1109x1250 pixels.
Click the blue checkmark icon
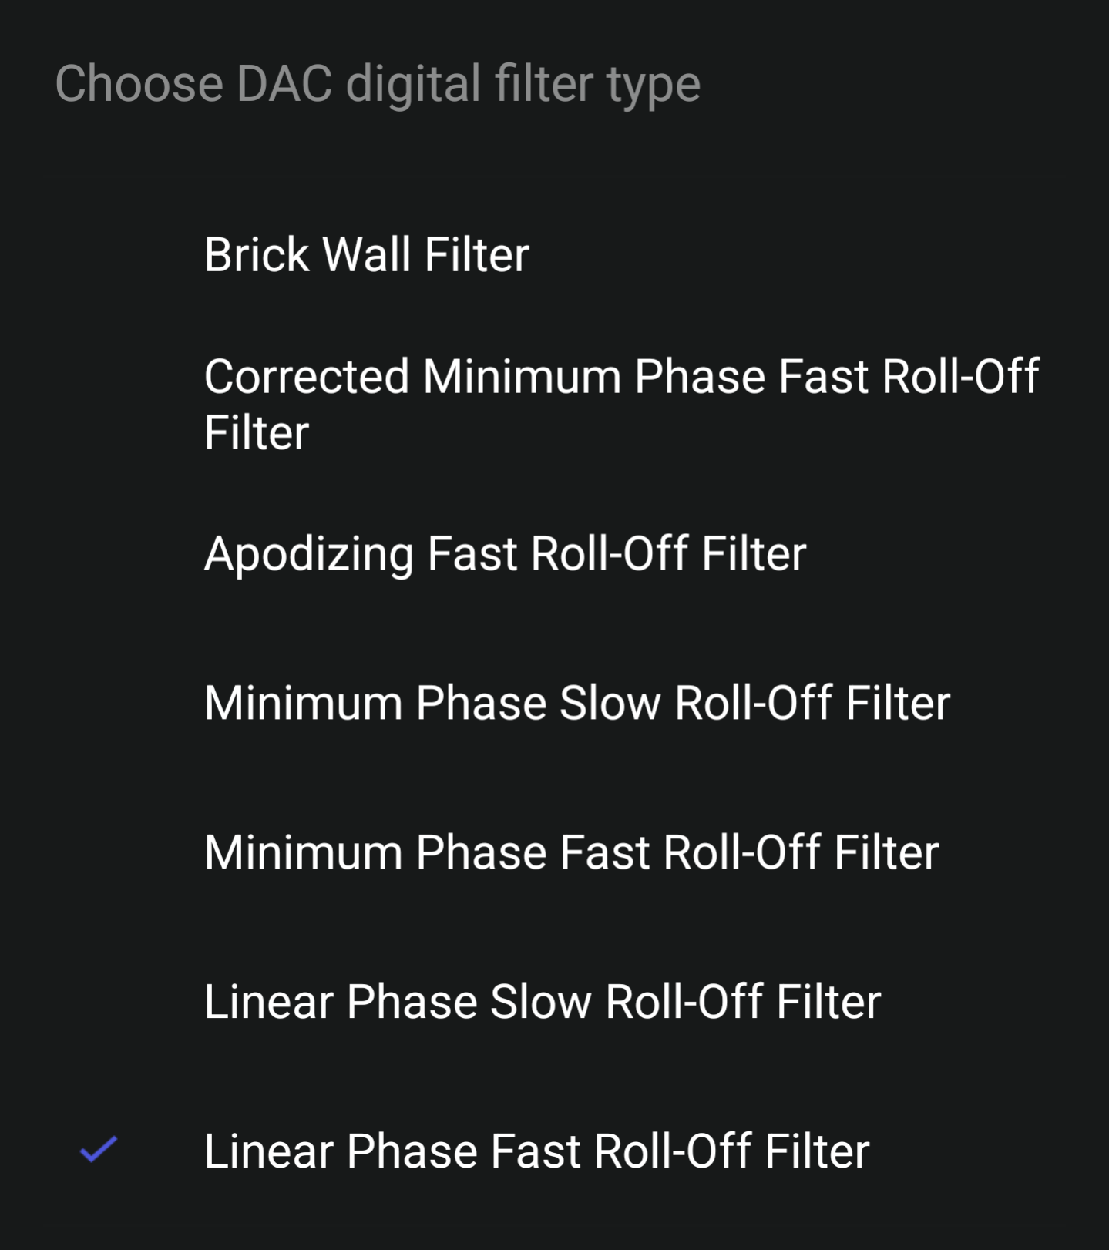pyautogui.click(x=99, y=1149)
